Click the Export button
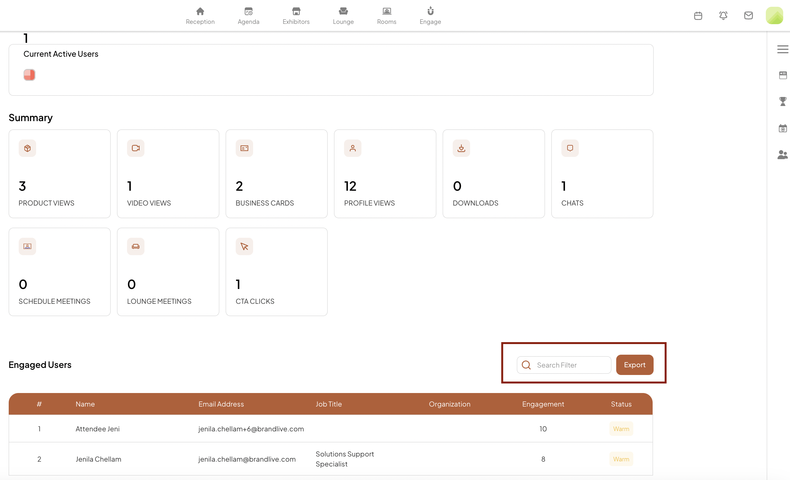 (635, 365)
